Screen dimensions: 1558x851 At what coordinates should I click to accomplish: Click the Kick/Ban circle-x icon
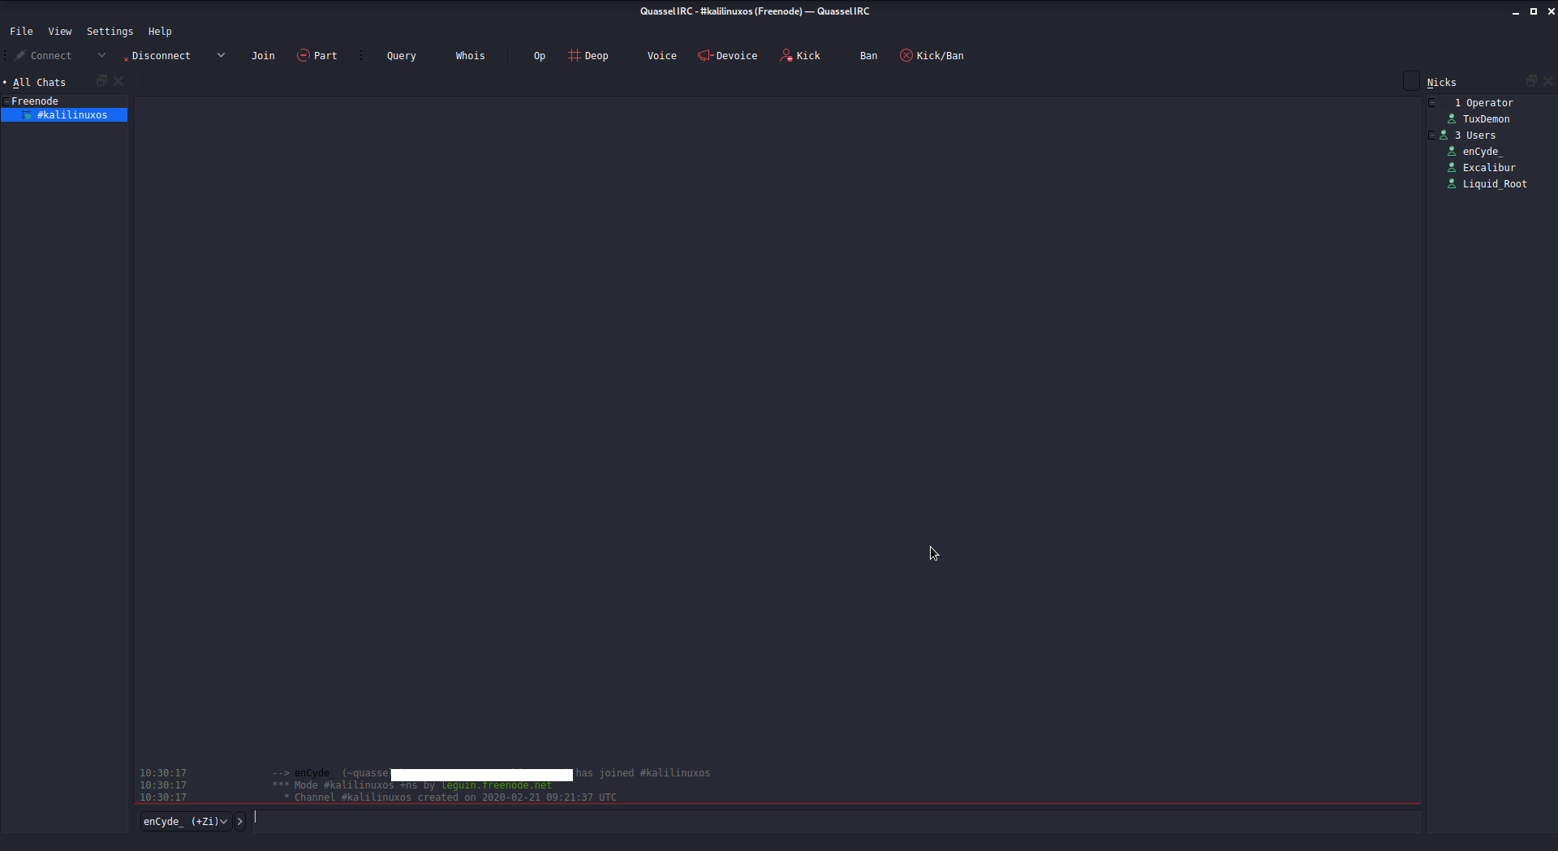[906, 55]
